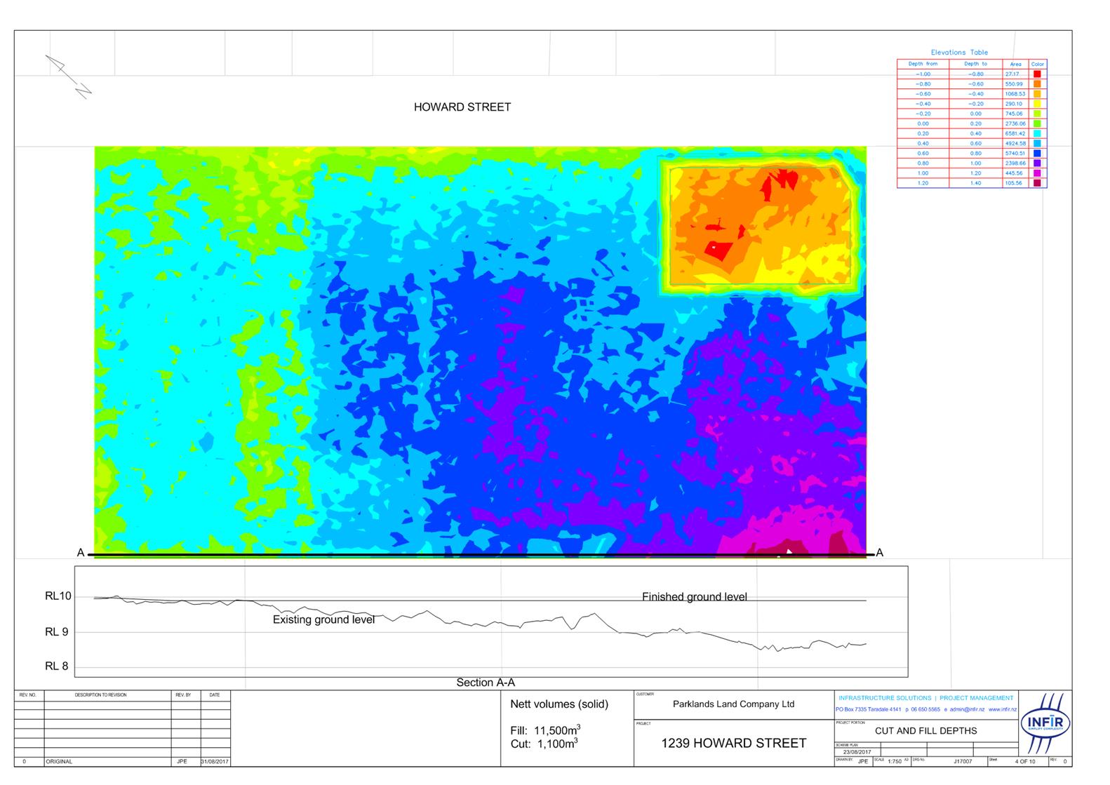1110x785 pixels.
Task: Click the black A-A section line
Action: 481,555
